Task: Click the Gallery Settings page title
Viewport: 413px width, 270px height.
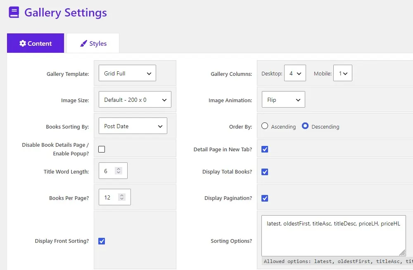Action: pos(66,13)
